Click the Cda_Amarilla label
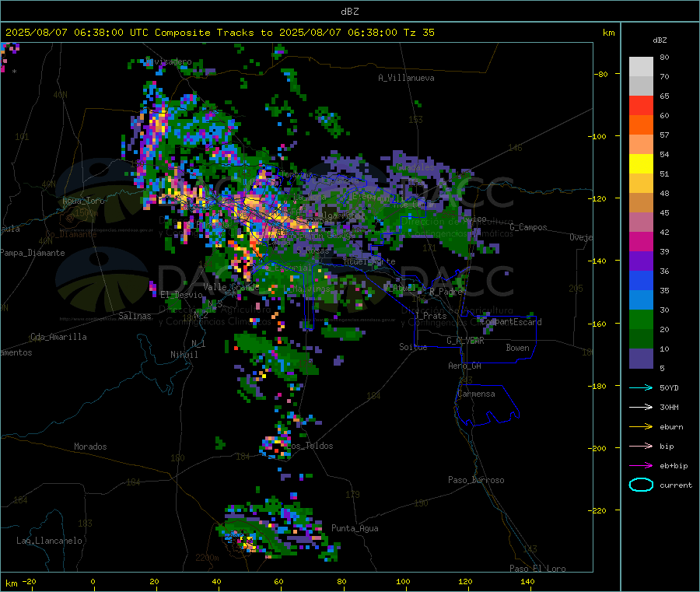Image resolution: width=700 pixels, height=592 pixels. (x=58, y=337)
